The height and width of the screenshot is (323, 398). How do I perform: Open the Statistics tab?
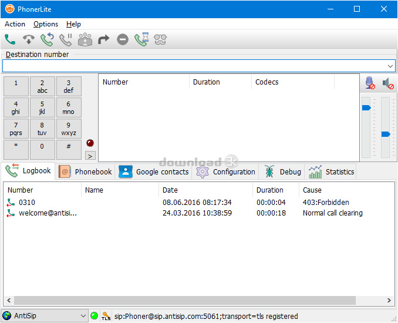[330, 171]
